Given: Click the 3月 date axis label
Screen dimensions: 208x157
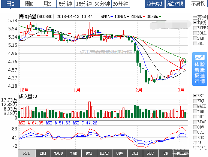Looking at the screenshot, I should click(181, 90).
